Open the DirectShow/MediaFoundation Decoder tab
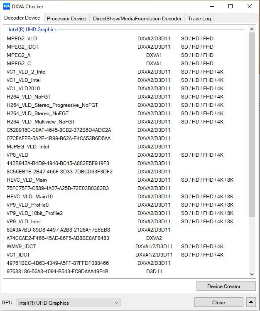 point(137,18)
